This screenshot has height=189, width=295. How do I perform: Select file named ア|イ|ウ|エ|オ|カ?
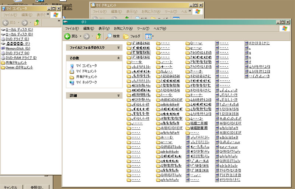[x=230, y=175]
